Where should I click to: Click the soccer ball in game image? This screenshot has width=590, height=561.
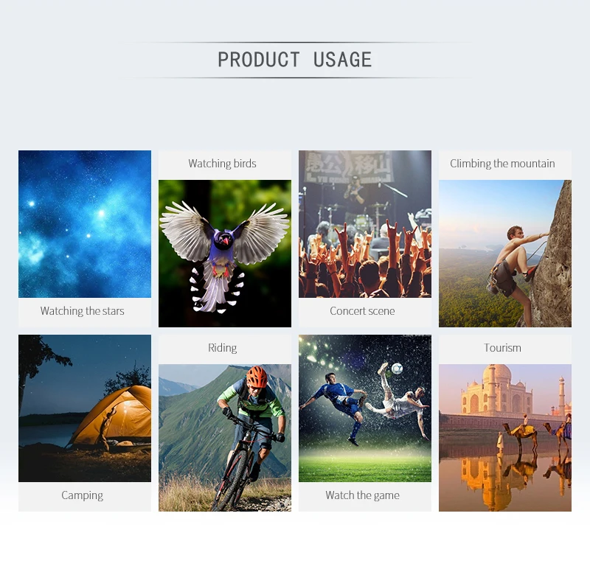click(x=397, y=368)
